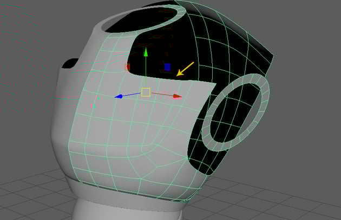Click the red square plane handle
341x220 pixels.
[128, 67]
